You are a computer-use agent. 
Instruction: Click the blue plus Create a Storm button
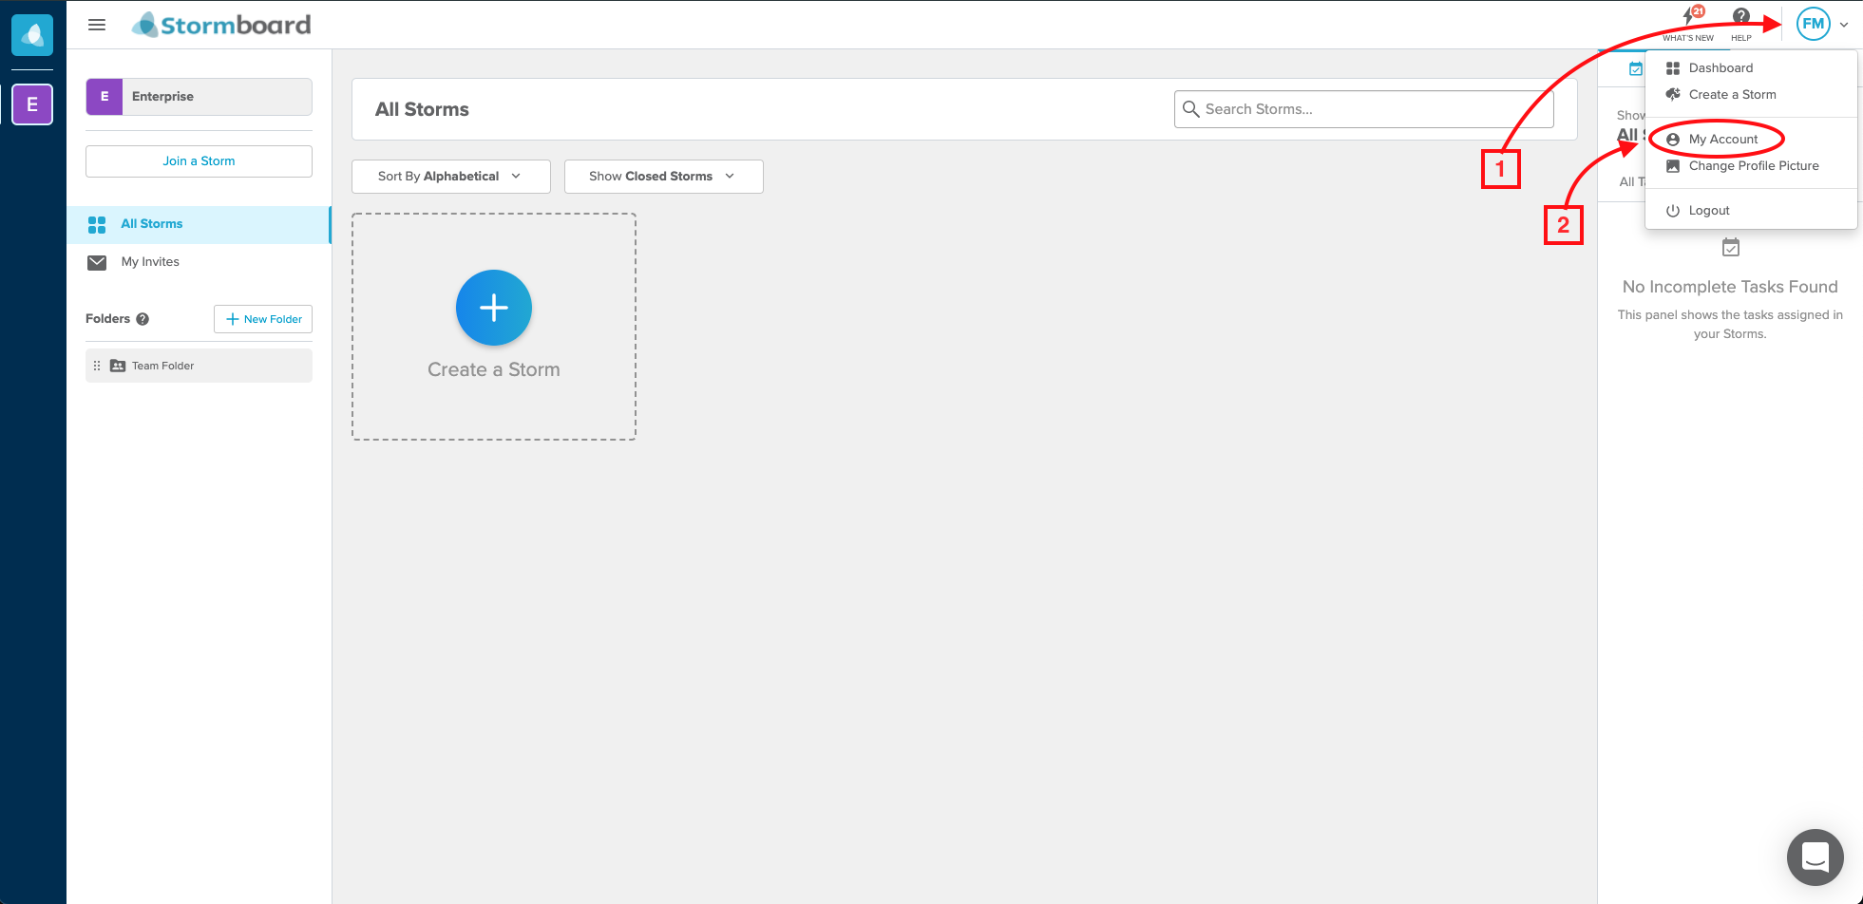(x=494, y=308)
